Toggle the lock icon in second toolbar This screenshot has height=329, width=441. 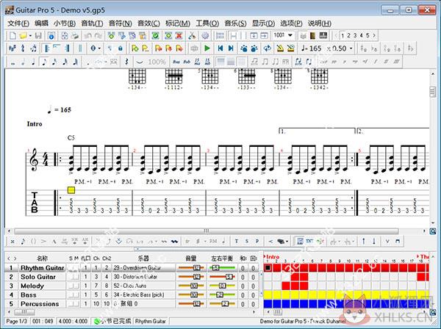pos(121,48)
